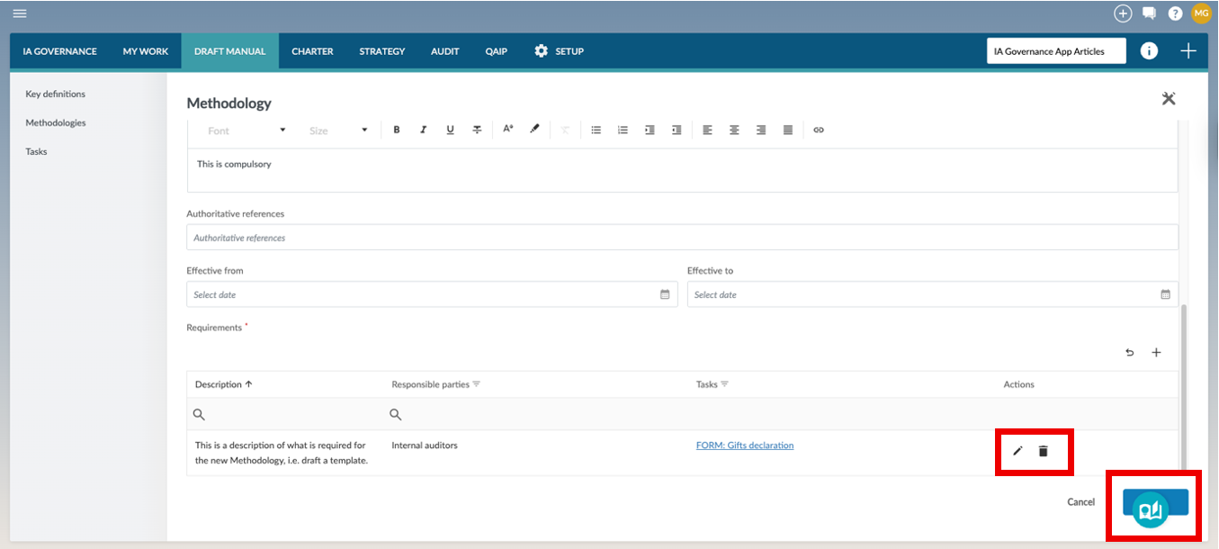Click the search icon under Responsible parties
The height and width of the screenshot is (549, 1219).
[396, 415]
